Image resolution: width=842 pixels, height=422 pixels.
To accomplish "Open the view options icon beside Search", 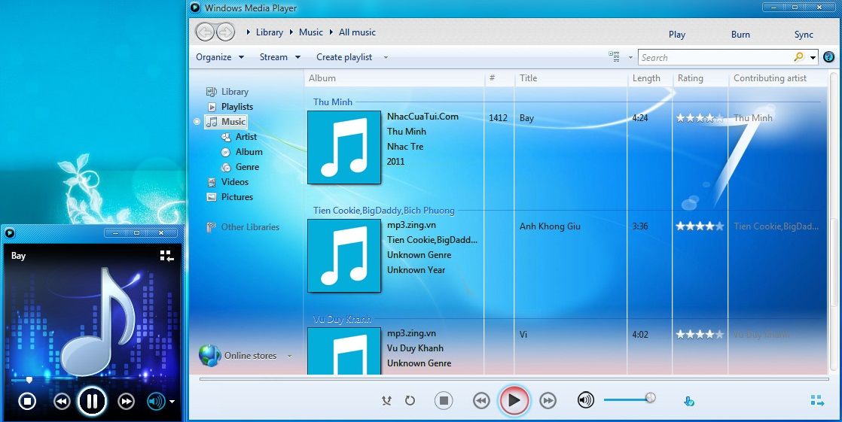I will [615, 57].
